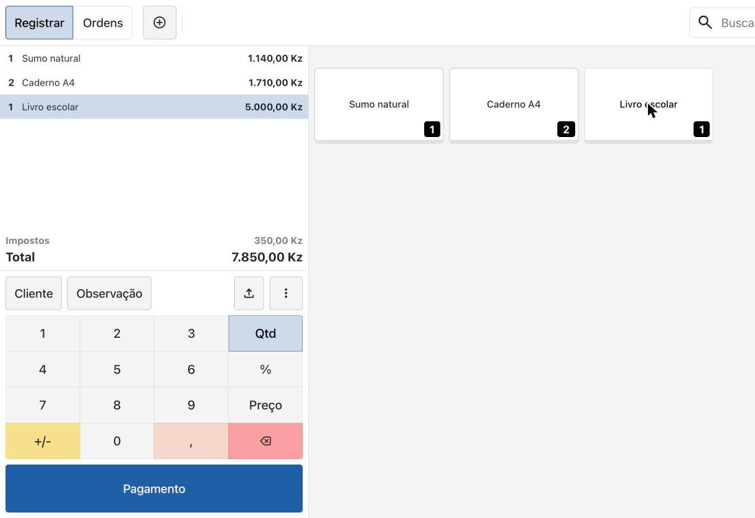Viewport: 755px width, 518px height.
Task: Tap numpad key 2
Action: coord(117,334)
